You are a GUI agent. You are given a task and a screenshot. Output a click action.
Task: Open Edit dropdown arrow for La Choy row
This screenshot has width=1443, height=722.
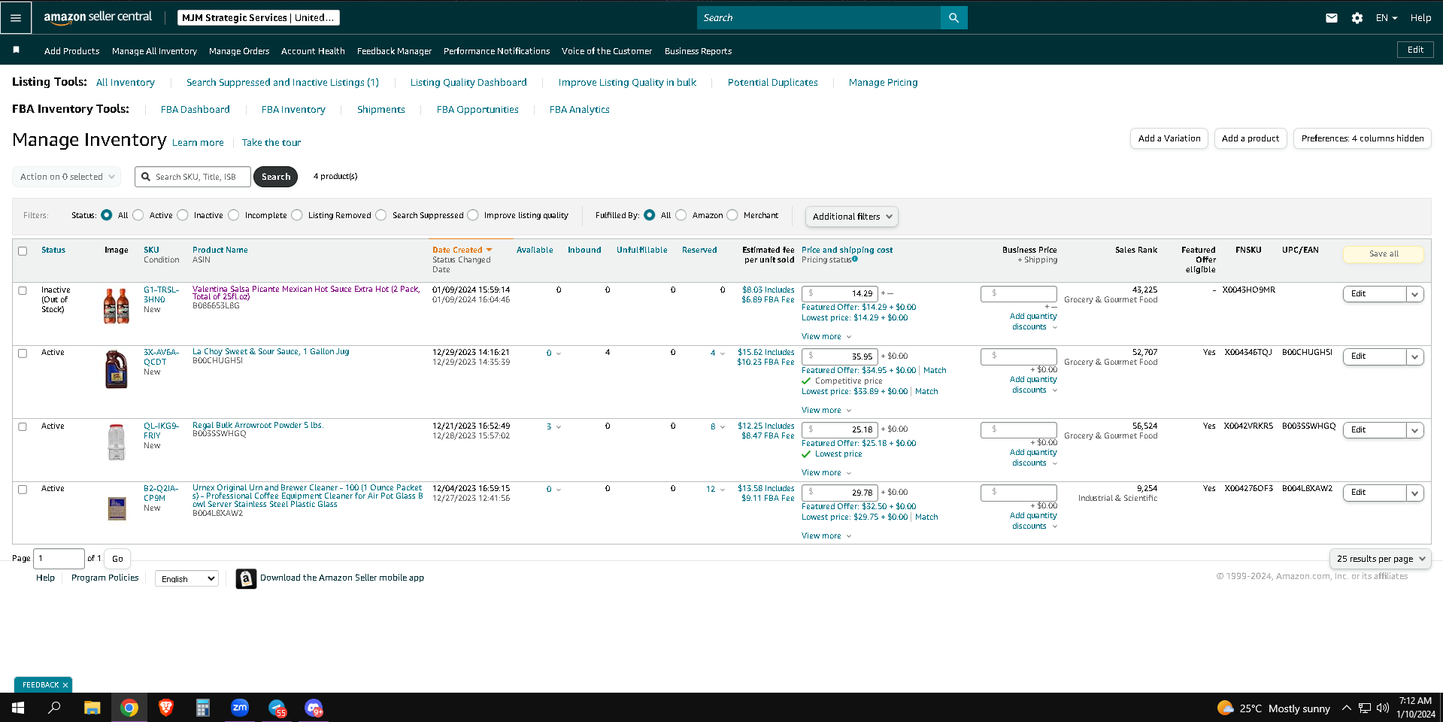point(1414,356)
